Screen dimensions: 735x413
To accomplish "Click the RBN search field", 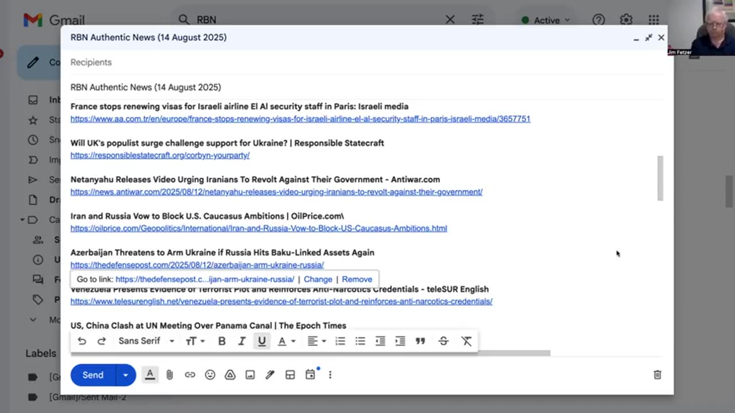I will point(316,20).
